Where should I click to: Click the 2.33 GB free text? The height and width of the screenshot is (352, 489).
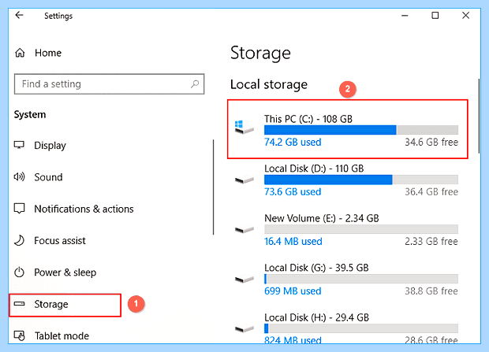click(431, 242)
